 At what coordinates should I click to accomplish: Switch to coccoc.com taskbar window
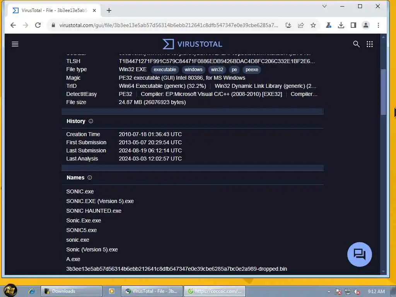pos(215,291)
